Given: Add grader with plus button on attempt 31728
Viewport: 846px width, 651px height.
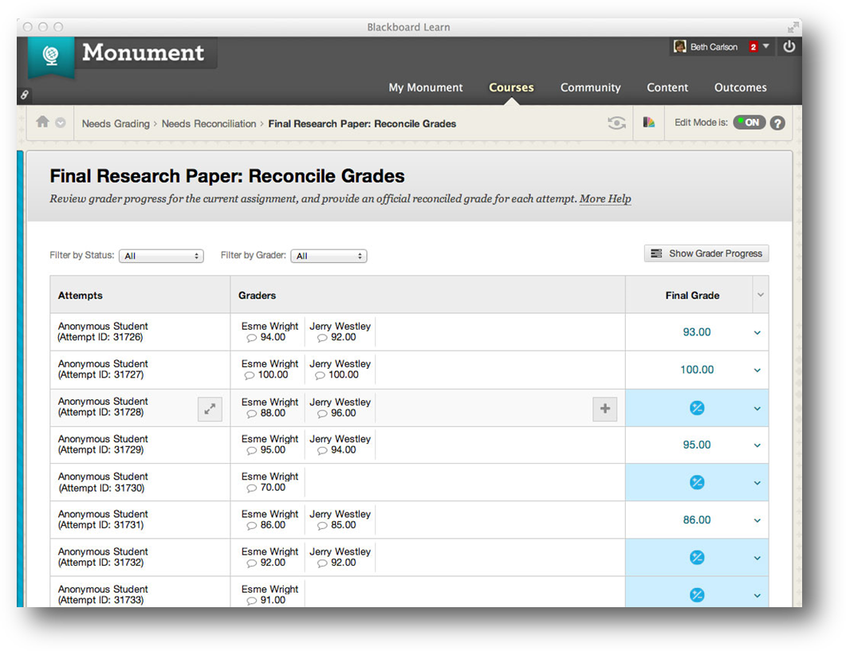Looking at the screenshot, I should pos(605,409).
